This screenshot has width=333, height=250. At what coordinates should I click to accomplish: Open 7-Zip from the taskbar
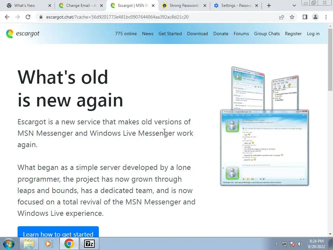point(89,243)
